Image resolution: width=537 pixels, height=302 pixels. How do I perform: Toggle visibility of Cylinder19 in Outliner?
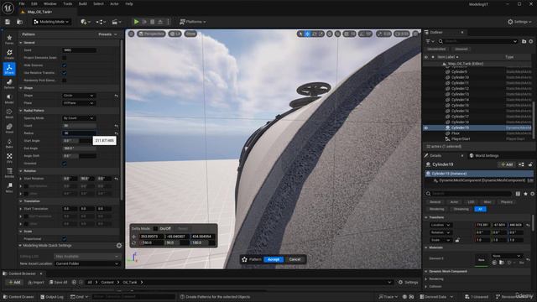pos(426,128)
